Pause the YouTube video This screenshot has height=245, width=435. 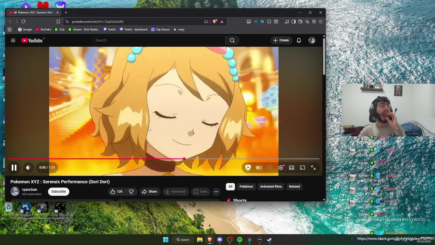coord(14,167)
